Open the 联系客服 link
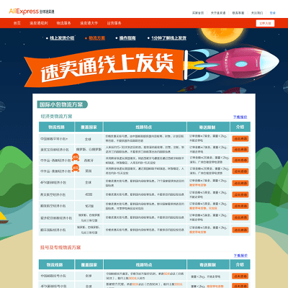This screenshot has width=288, height=288. pos(238,13)
